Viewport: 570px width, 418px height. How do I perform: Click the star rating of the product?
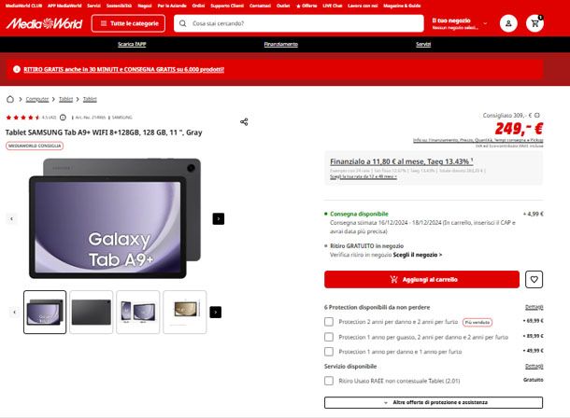23,118
